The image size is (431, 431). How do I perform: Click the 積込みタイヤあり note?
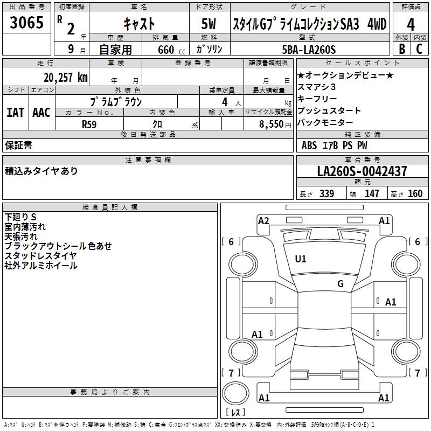click(41, 171)
